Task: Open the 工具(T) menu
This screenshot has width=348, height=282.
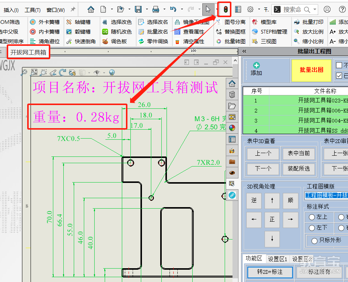Action: pos(32,10)
